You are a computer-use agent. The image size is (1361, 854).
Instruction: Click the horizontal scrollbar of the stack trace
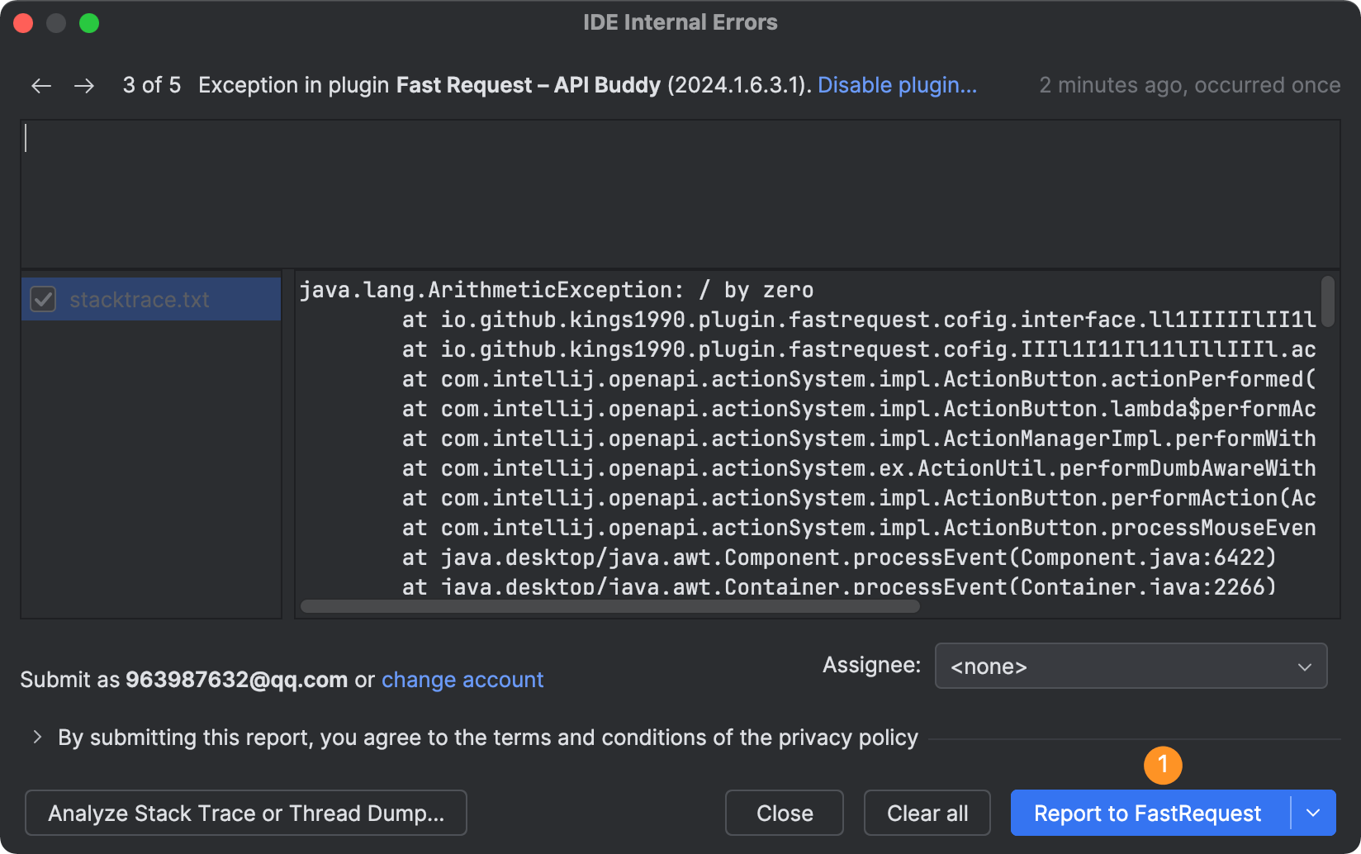pos(609,607)
